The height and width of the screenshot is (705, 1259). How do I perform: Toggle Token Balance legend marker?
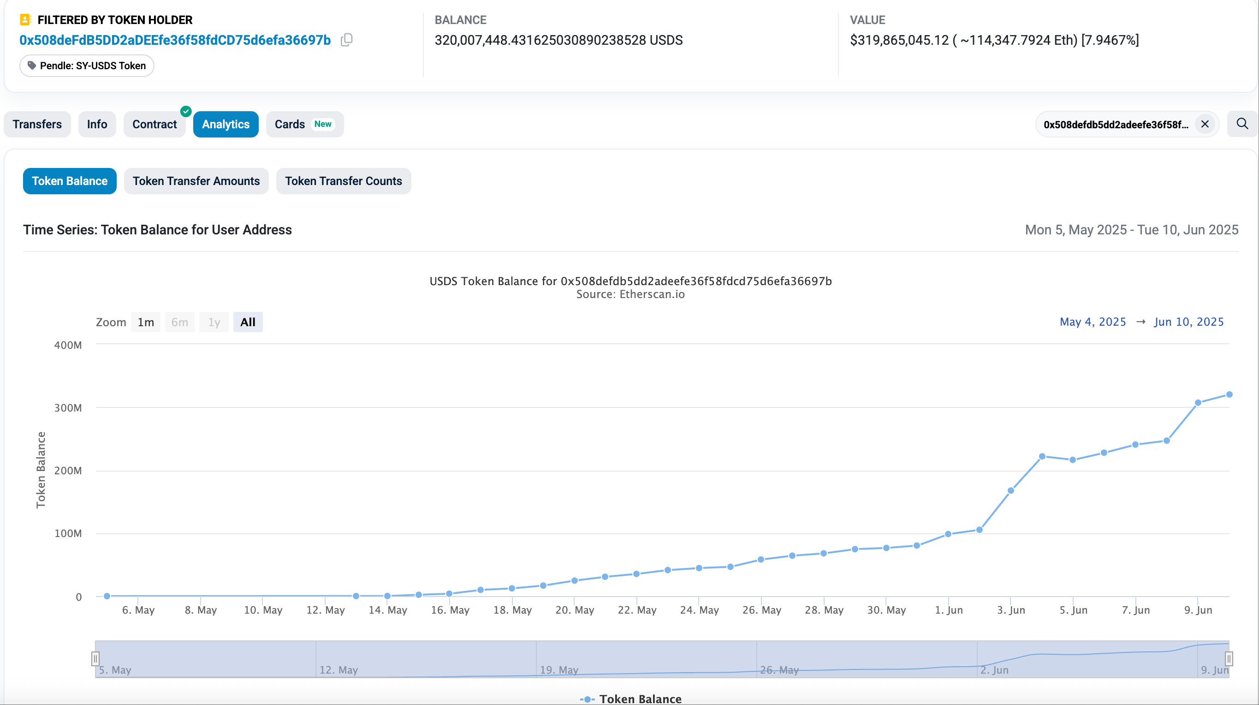(588, 699)
